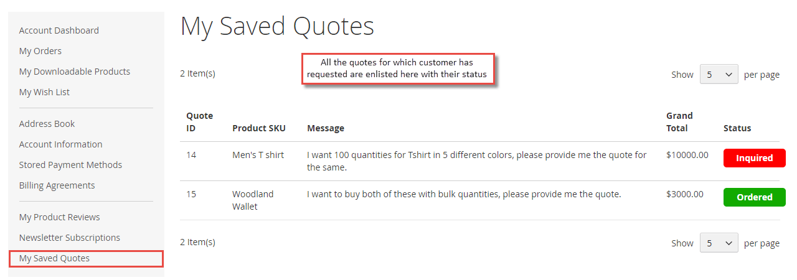Open My Downloadable Products

click(75, 72)
